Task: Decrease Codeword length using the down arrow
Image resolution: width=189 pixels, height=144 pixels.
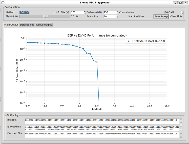Action: [x=117, y=13]
